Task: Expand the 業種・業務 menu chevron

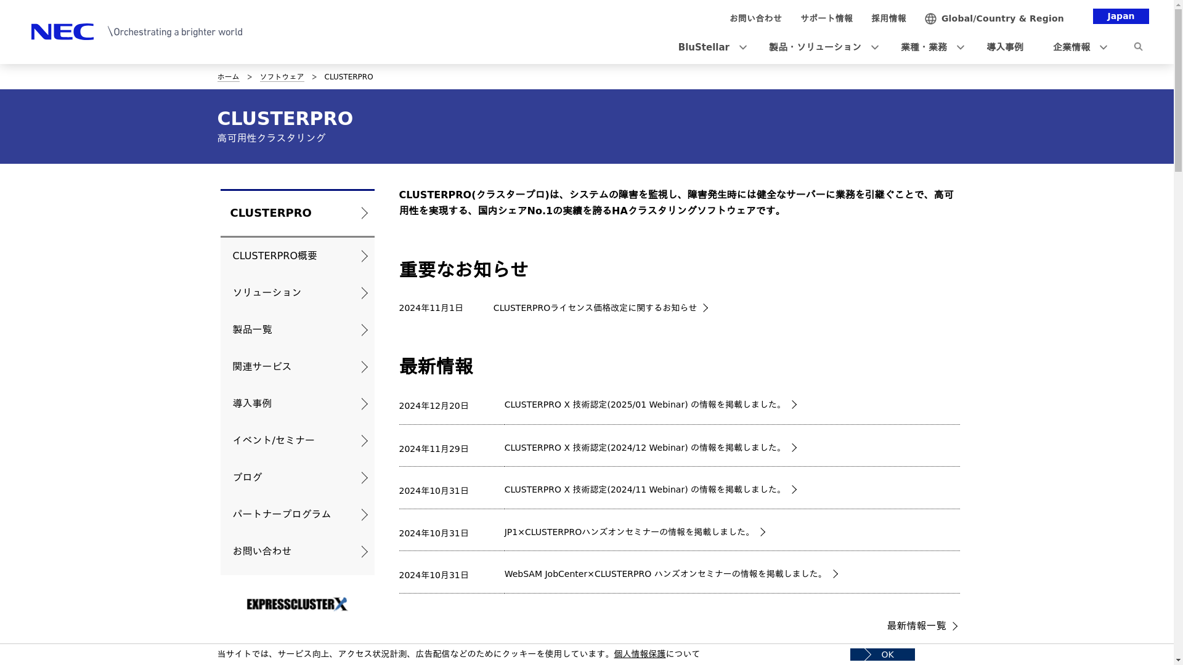Action: tap(960, 47)
